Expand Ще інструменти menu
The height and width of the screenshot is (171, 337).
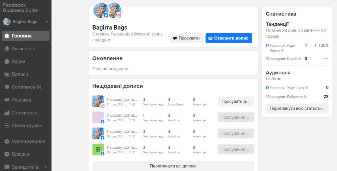(26, 126)
